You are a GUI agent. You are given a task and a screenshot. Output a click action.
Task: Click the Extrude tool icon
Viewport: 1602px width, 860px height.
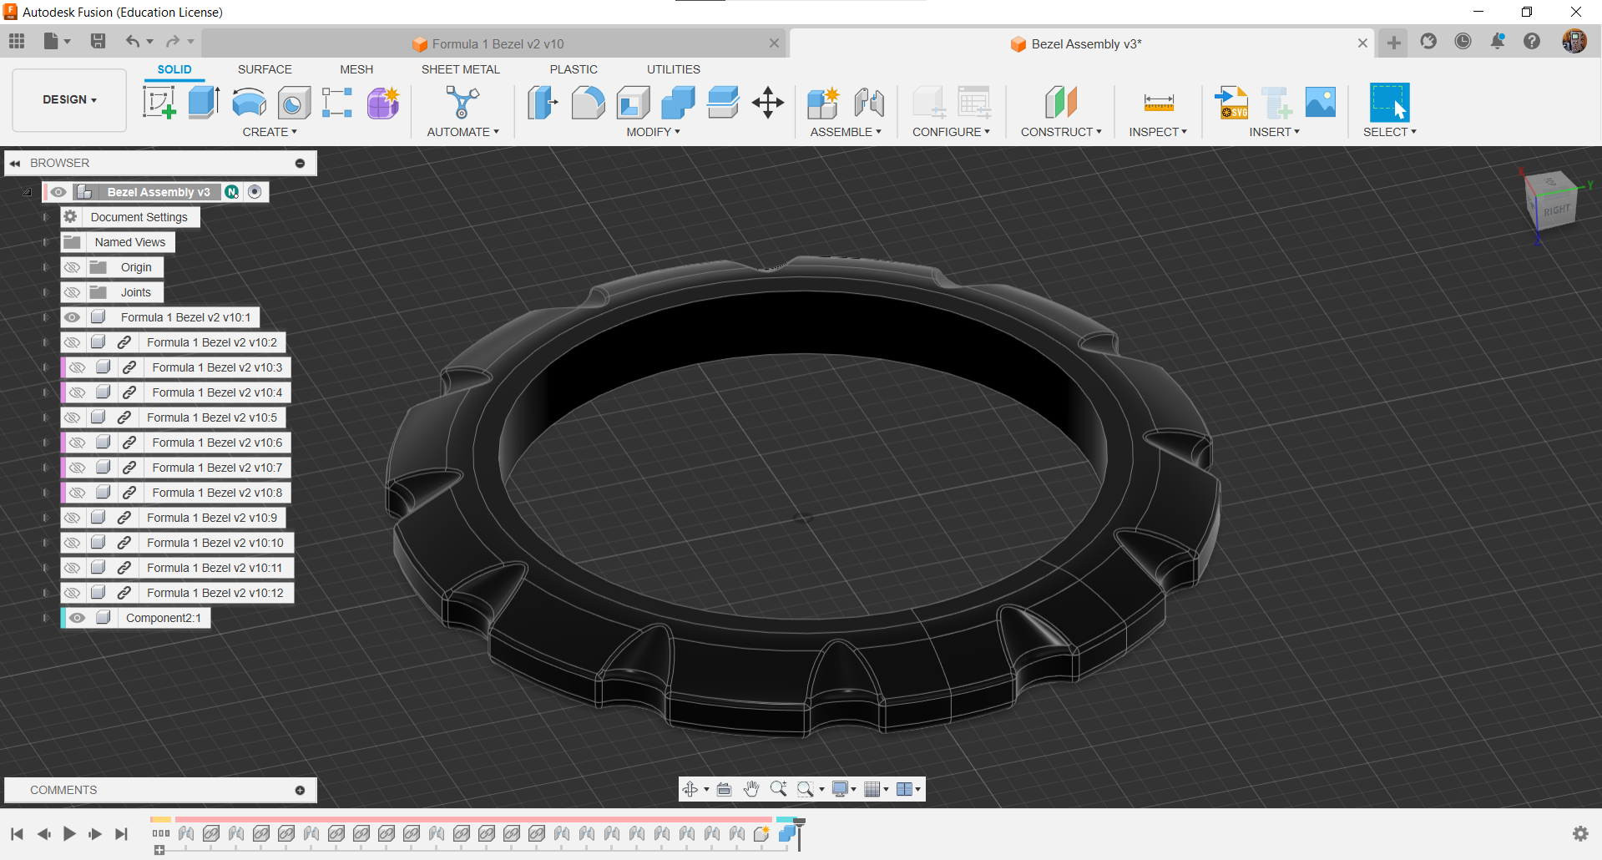[x=204, y=103]
